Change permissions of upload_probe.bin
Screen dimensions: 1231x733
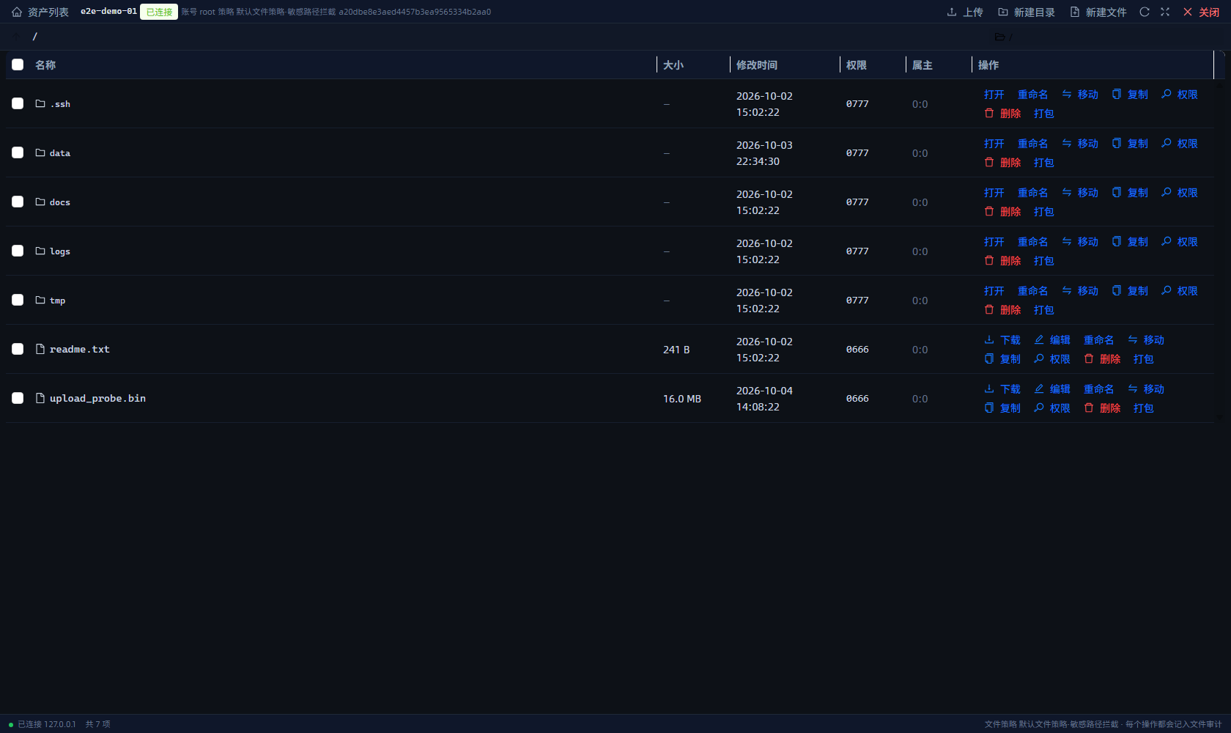1052,408
